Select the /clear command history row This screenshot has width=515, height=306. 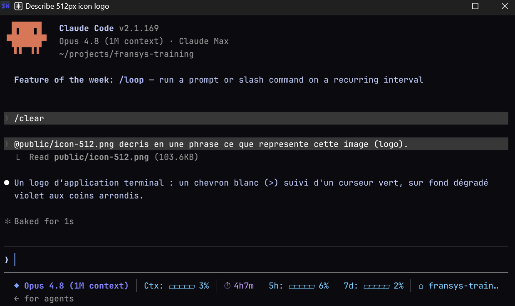tap(256, 118)
